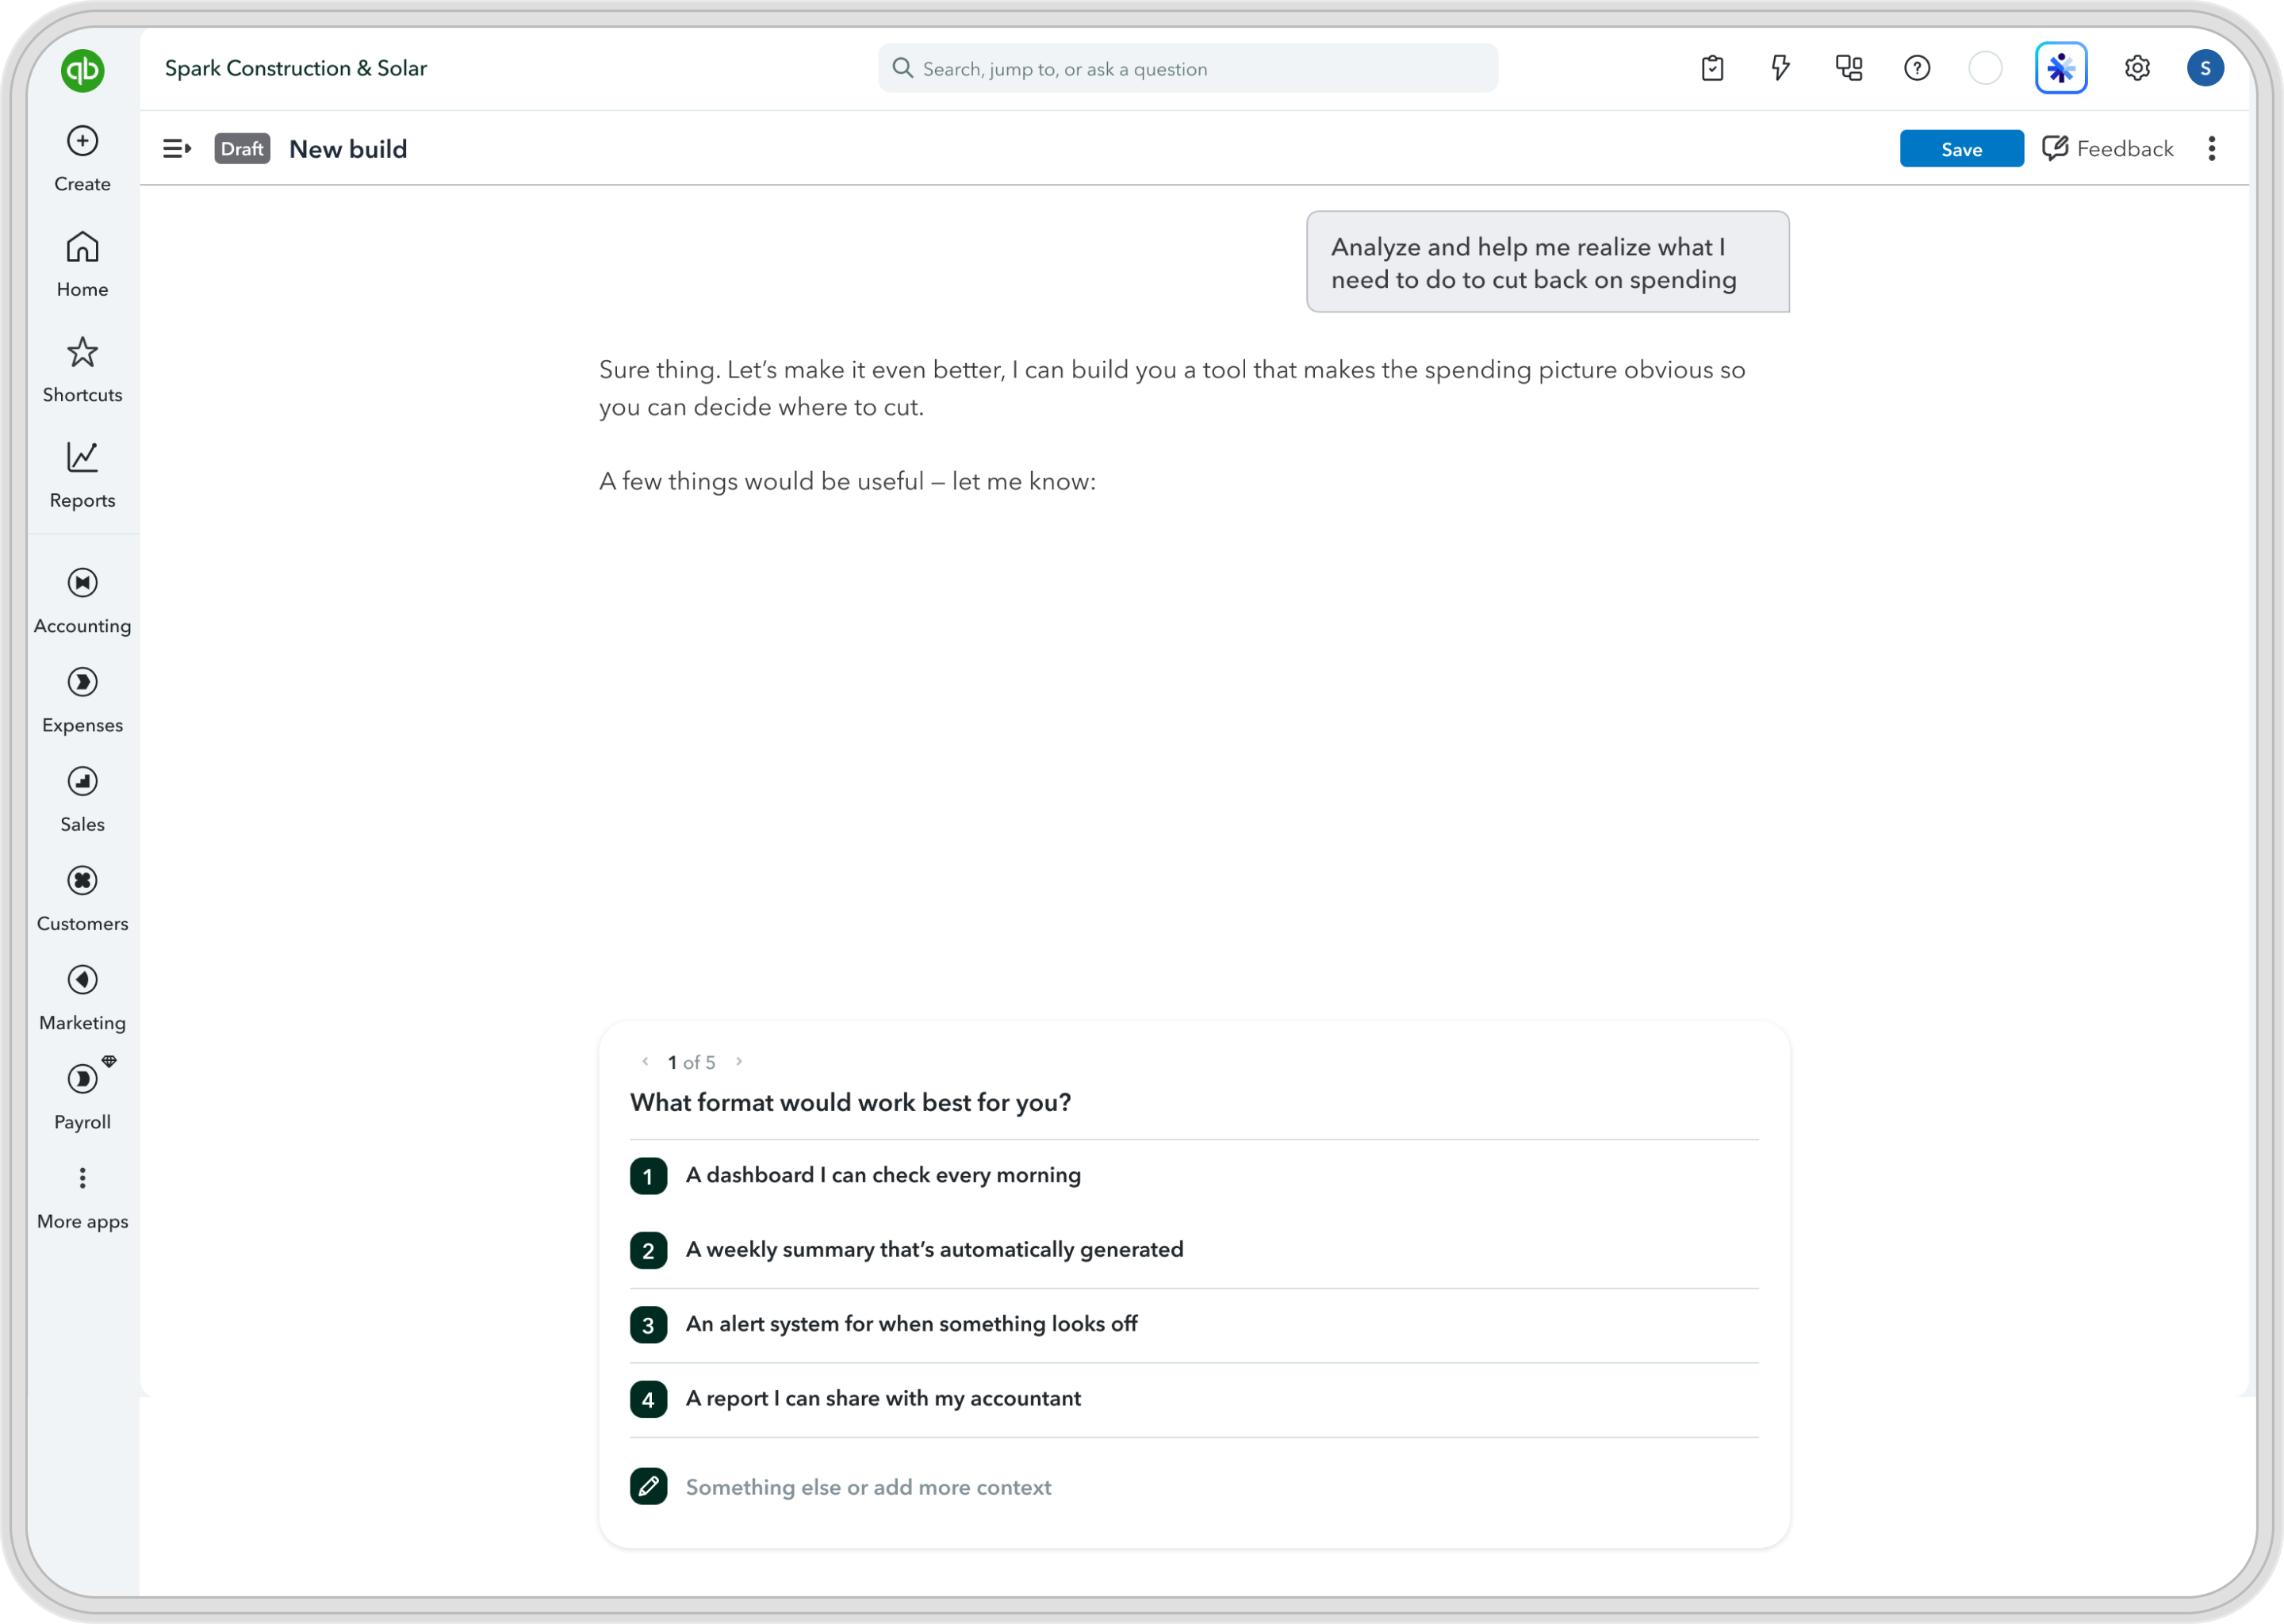Toggle the side panel menu icon
Image resolution: width=2284 pixels, height=1624 pixels.
tap(177, 149)
